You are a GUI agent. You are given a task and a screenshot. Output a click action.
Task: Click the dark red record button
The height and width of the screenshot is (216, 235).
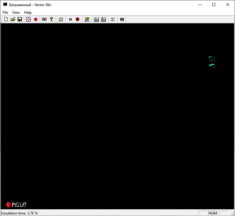(78, 19)
